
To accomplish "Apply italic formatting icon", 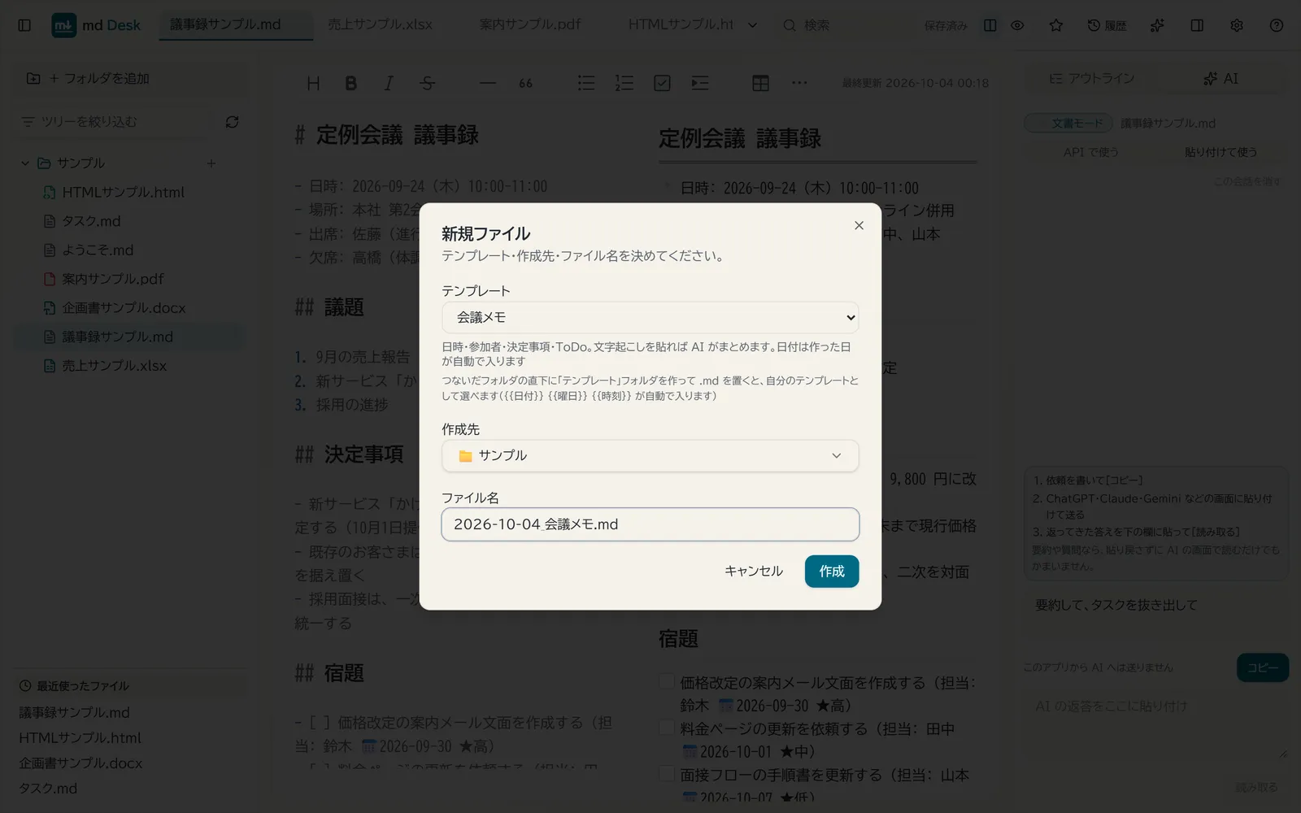I will (x=389, y=83).
